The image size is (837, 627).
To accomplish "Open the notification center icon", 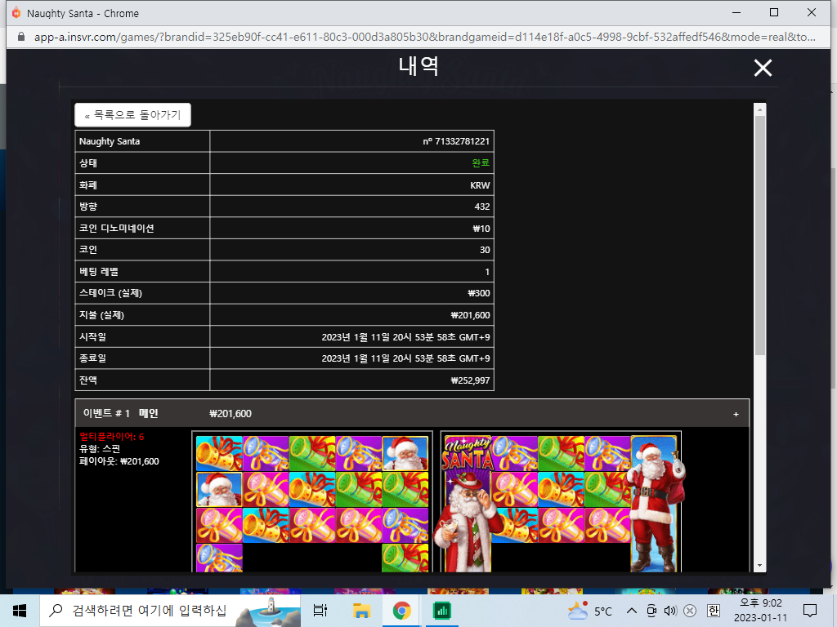I will 810,611.
